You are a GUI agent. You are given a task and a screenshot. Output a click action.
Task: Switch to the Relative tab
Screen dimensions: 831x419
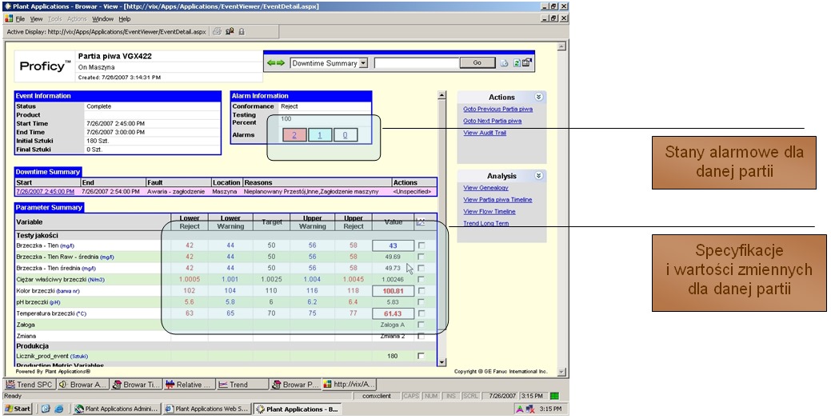(190, 385)
